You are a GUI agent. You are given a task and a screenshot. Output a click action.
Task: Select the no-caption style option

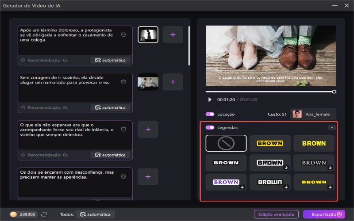click(x=226, y=143)
